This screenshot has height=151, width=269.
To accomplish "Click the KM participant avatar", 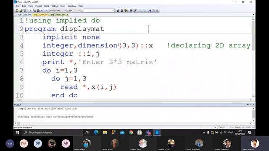I will pos(24,143).
